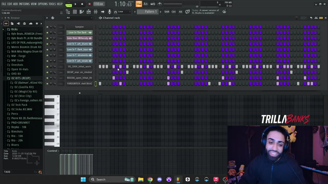
Task: Open the OPTIONS menu
Action: click(43, 4)
